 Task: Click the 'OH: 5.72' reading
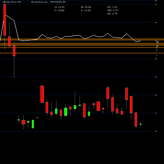tap(113, 10)
